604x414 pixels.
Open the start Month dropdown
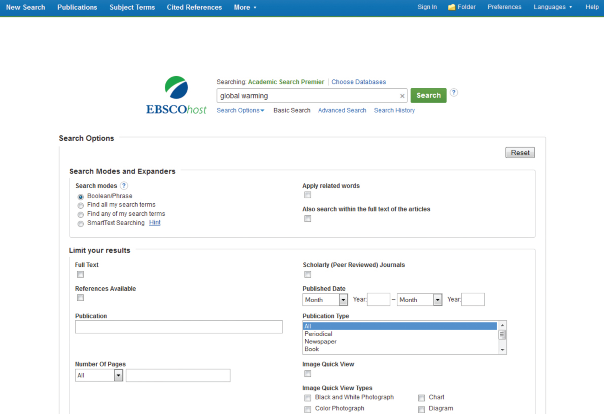pyautogui.click(x=325, y=300)
